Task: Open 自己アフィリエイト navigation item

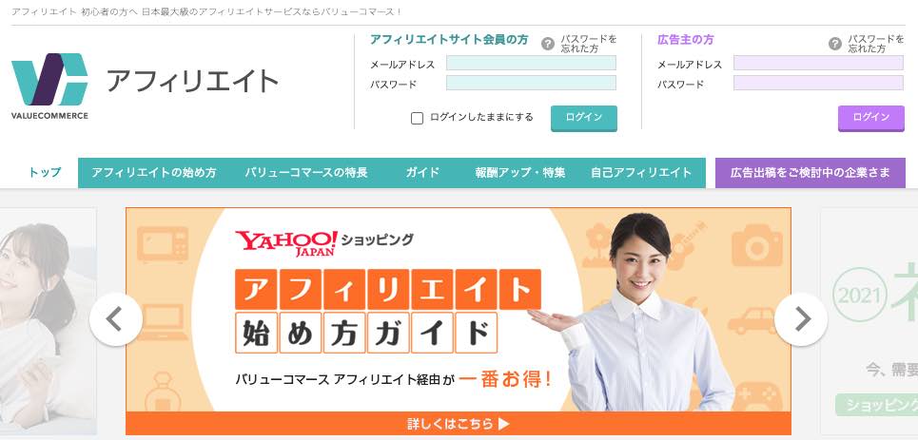Action: click(x=641, y=173)
